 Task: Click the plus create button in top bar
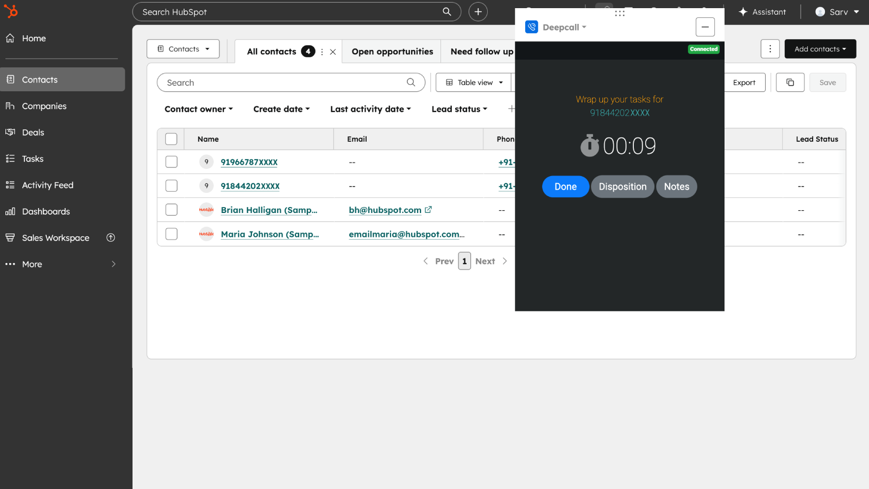coord(478,11)
